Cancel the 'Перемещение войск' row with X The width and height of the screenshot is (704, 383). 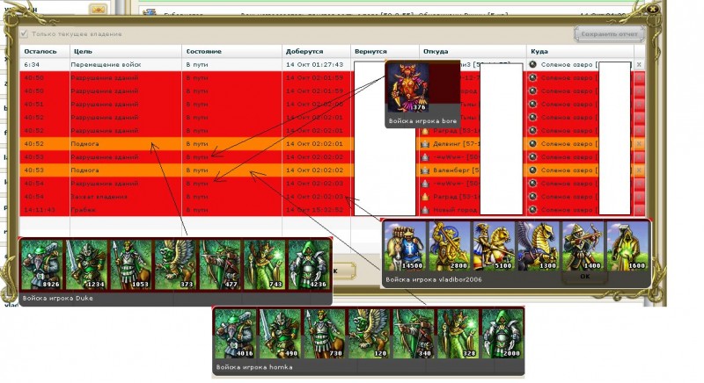639,64
